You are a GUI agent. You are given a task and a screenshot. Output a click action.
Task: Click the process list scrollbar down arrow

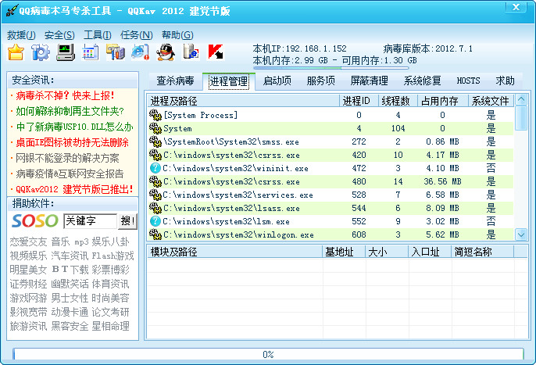[x=521, y=234]
